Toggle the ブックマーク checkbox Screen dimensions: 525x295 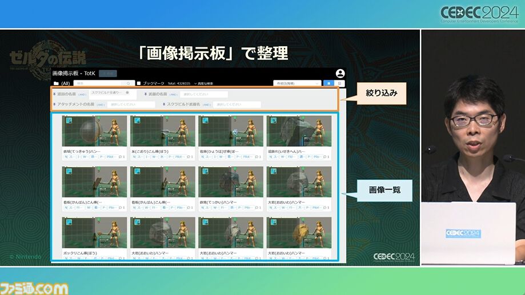[x=139, y=83]
